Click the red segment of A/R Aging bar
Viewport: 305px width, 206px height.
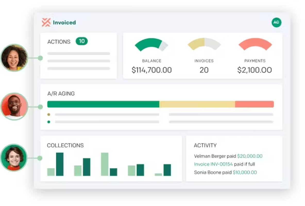(255, 104)
